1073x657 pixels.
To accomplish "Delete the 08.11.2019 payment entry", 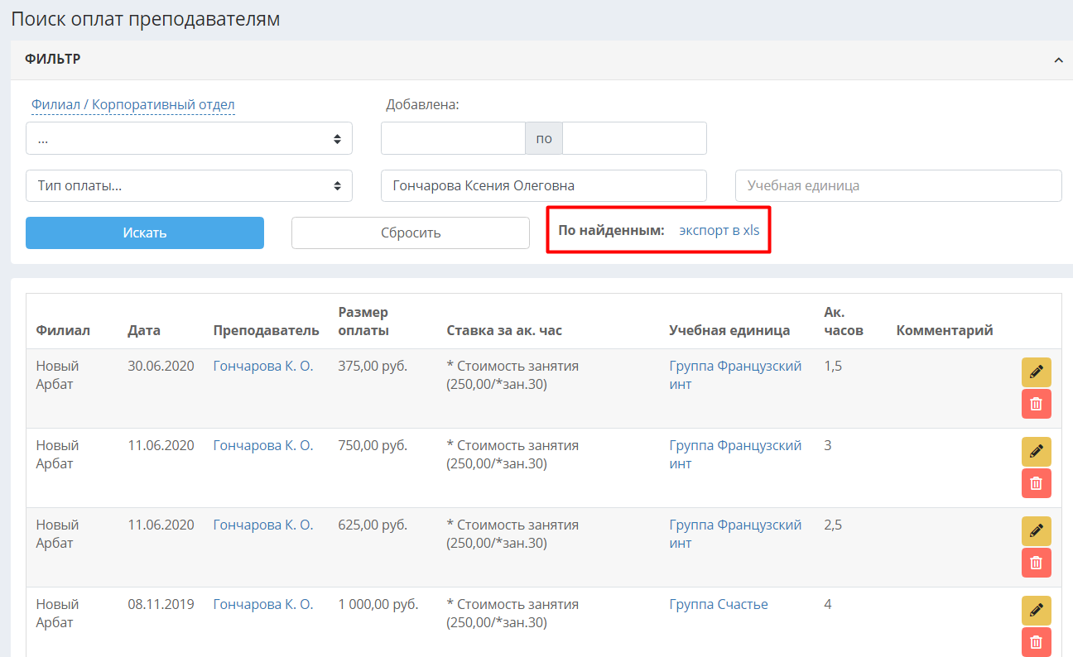I will click(x=1036, y=642).
